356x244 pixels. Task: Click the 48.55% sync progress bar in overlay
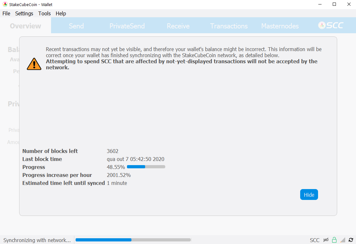146,167
